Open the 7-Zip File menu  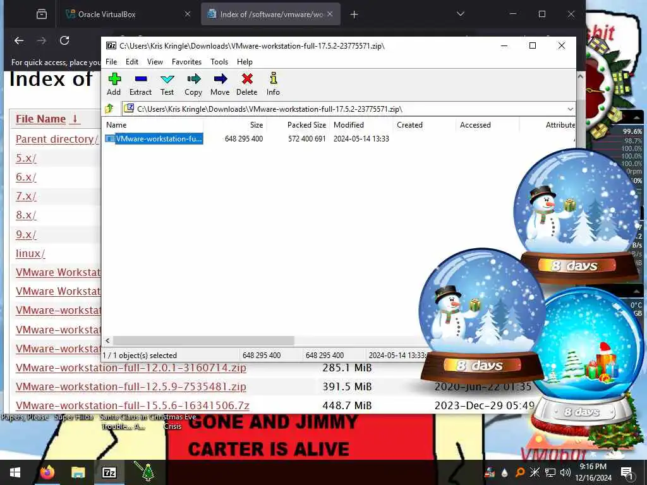(x=111, y=62)
